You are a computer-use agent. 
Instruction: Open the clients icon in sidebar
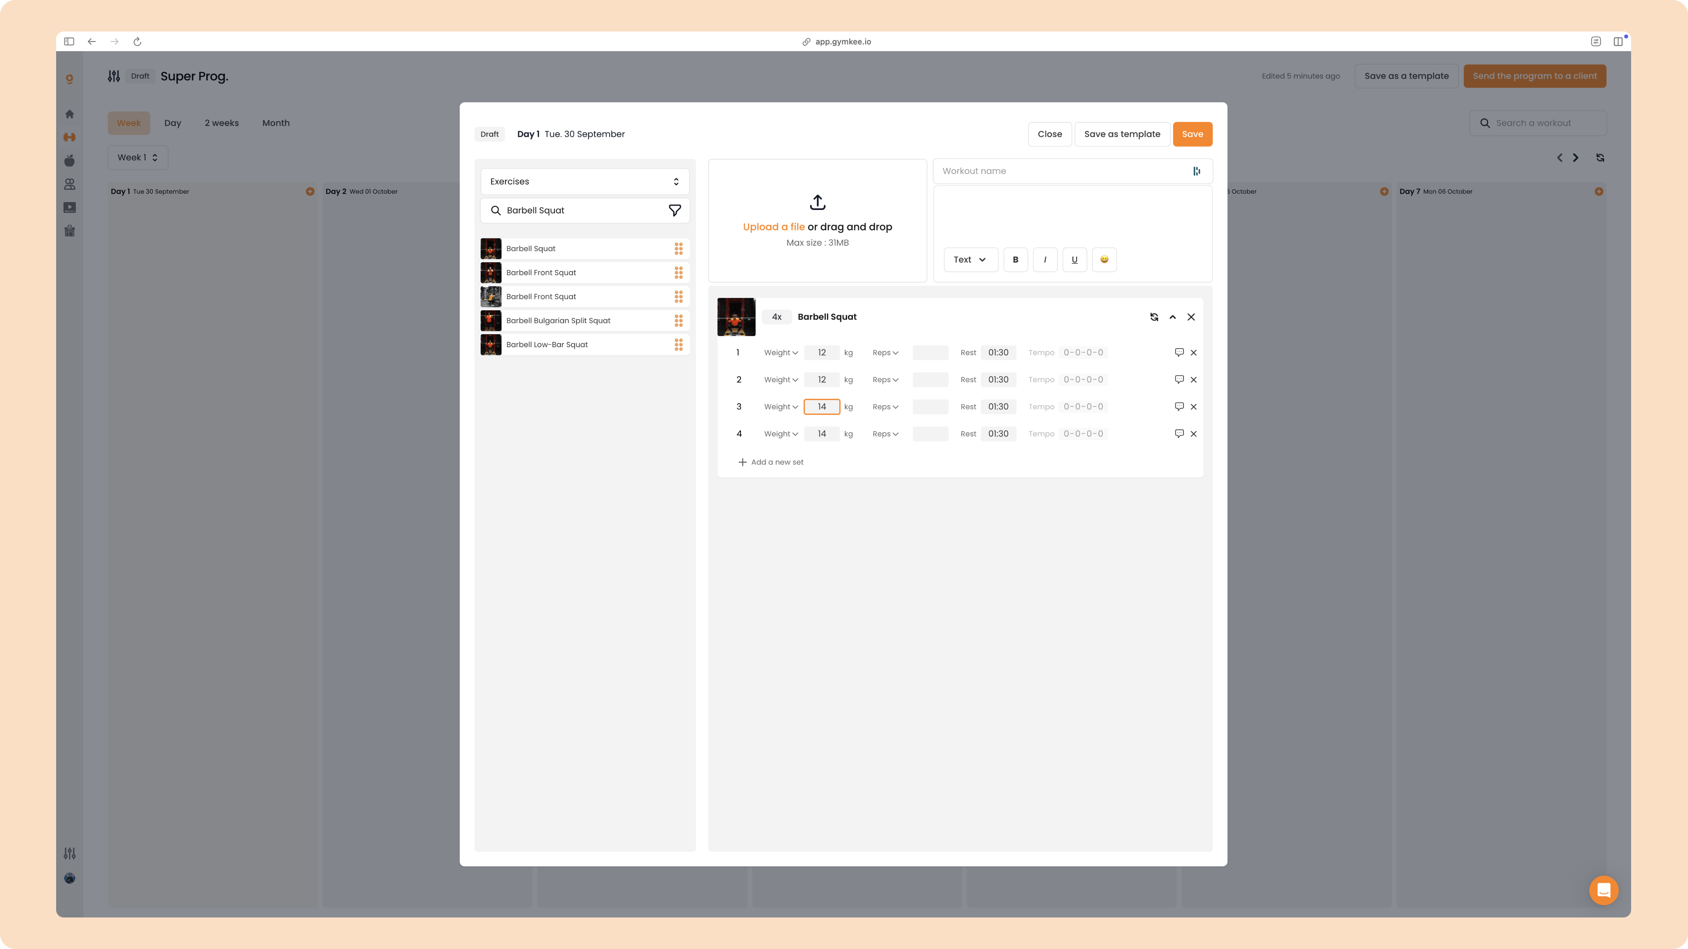pyautogui.click(x=70, y=184)
